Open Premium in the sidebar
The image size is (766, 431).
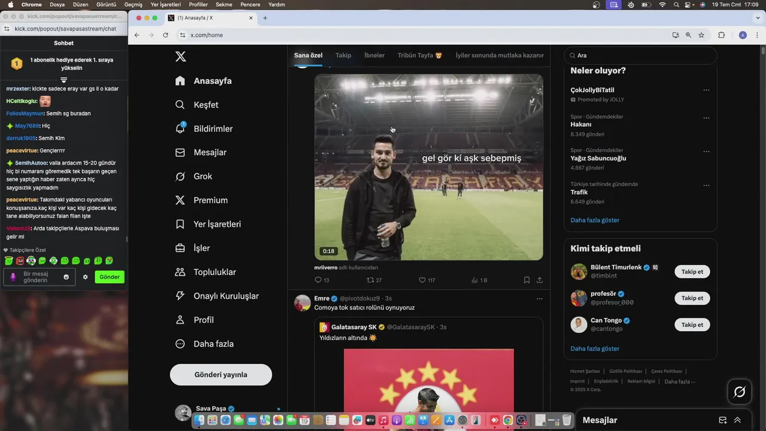click(201, 201)
